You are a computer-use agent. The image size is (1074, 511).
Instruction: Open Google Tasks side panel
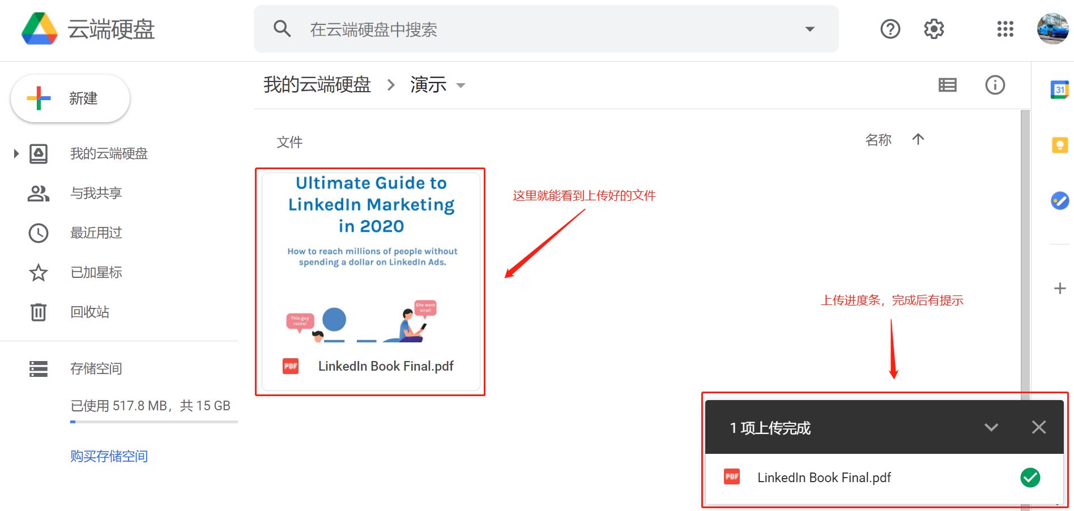(x=1059, y=200)
